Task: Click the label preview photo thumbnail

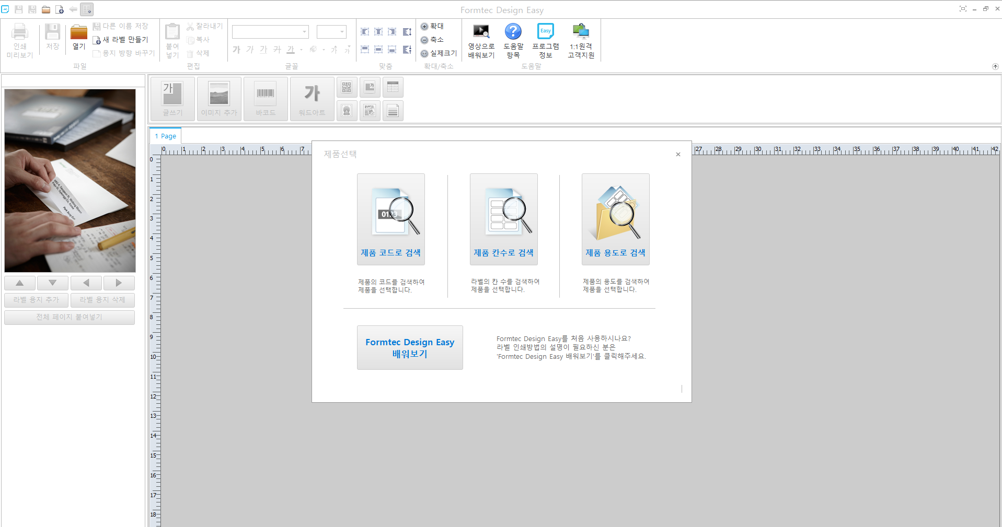Action: click(70, 180)
